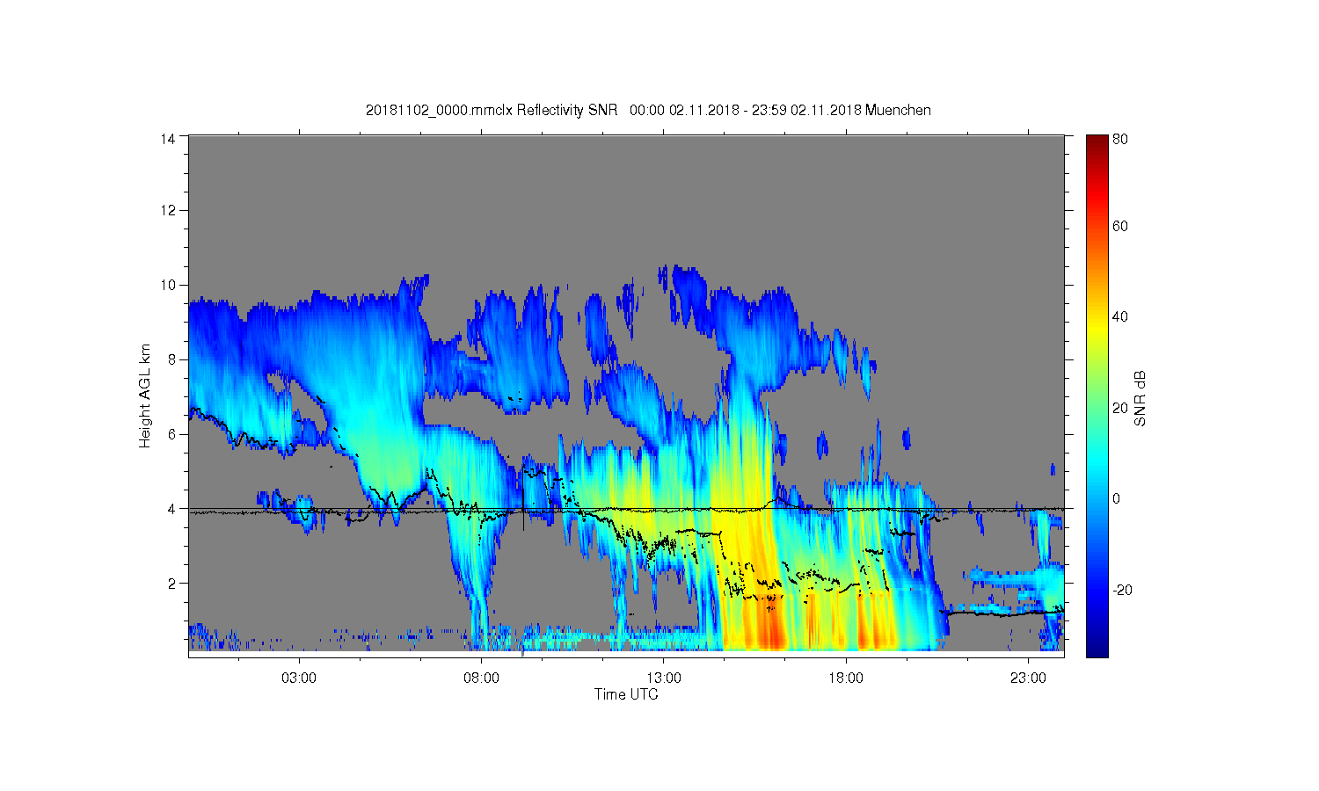This screenshot has height=791, width=1319.
Task: Click the height label 6
Action: click(172, 434)
